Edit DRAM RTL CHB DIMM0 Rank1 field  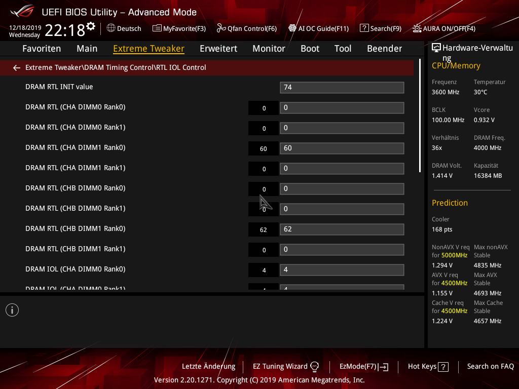(342, 209)
